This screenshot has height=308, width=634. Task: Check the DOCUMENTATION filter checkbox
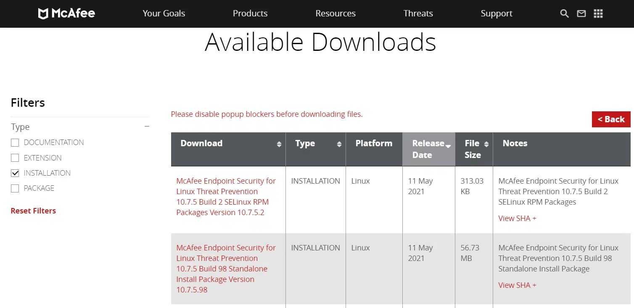(15, 142)
